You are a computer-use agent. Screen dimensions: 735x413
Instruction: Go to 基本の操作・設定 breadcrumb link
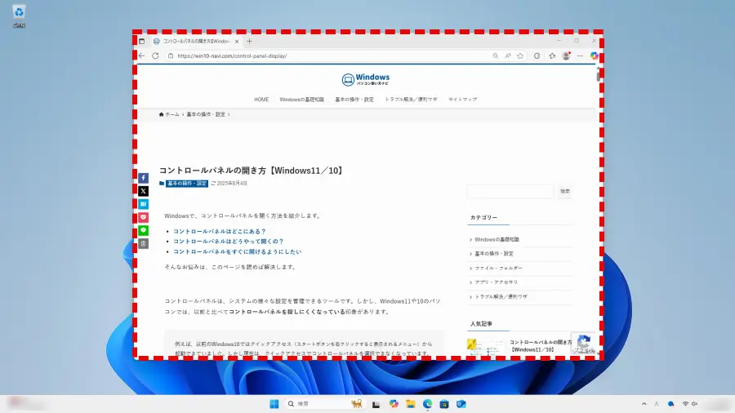coord(206,114)
